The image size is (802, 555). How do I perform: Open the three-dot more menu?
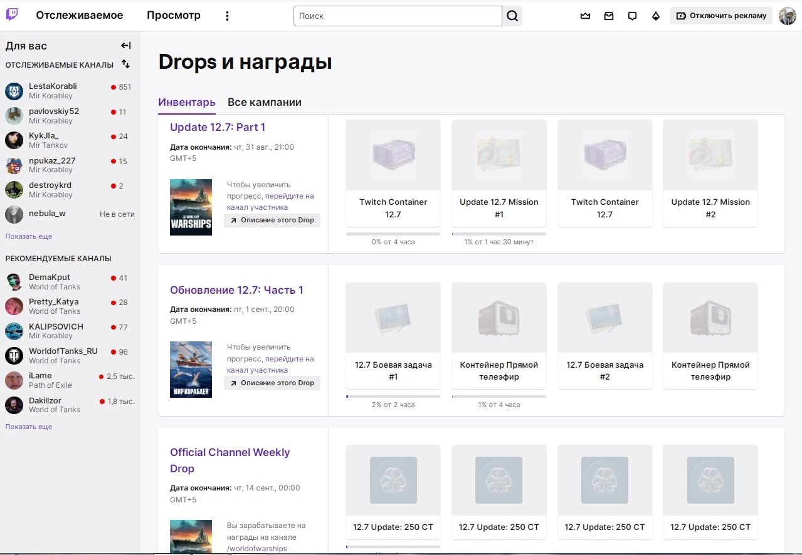(228, 16)
